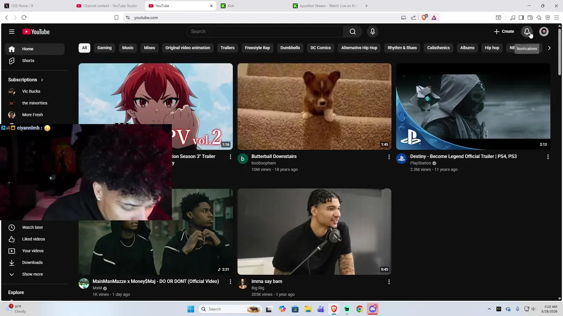The height and width of the screenshot is (316, 563).
Task: Go back in browser
Action: pos(6,18)
